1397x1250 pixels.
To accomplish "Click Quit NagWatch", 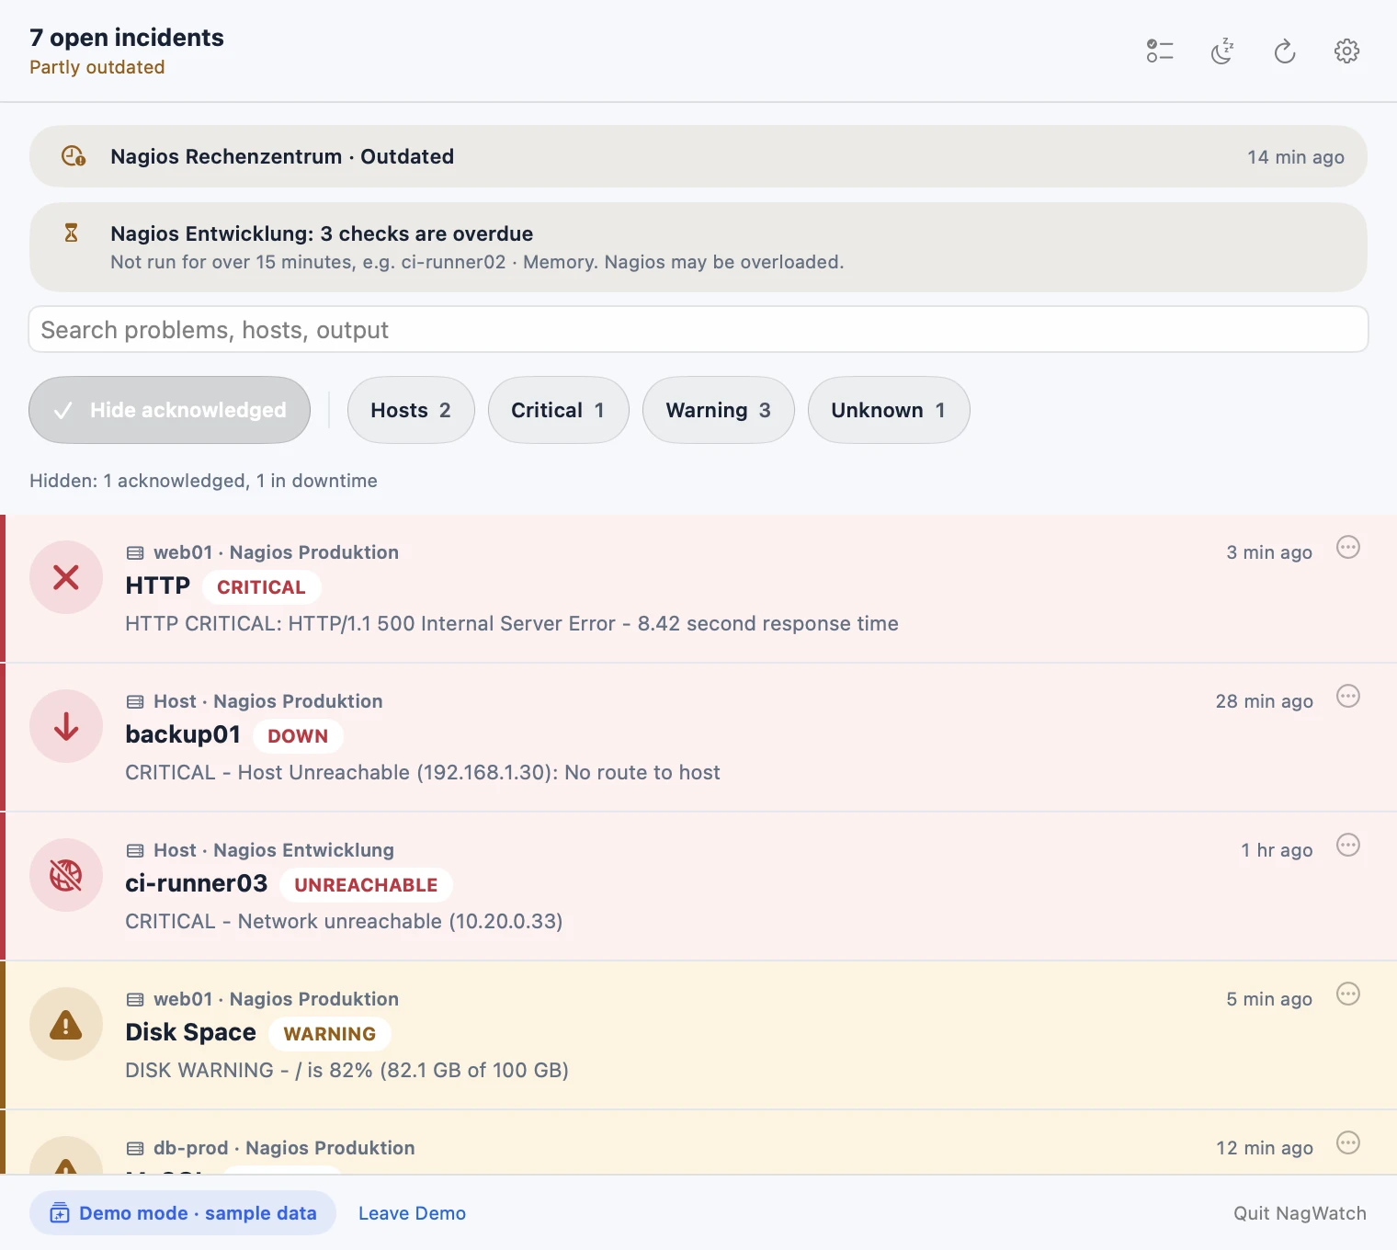I will (x=1300, y=1213).
